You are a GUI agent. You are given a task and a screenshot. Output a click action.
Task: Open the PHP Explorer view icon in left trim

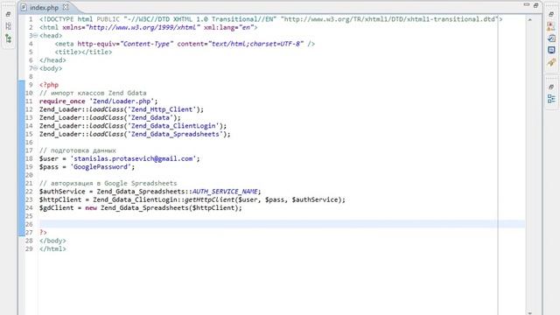(x=8, y=26)
